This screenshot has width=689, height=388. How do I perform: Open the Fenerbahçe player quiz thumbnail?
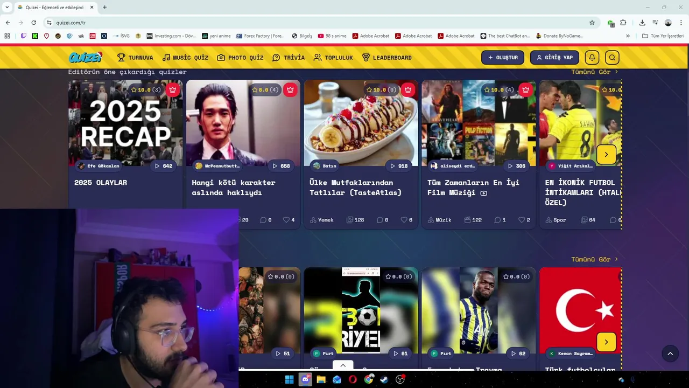[x=479, y=310]
